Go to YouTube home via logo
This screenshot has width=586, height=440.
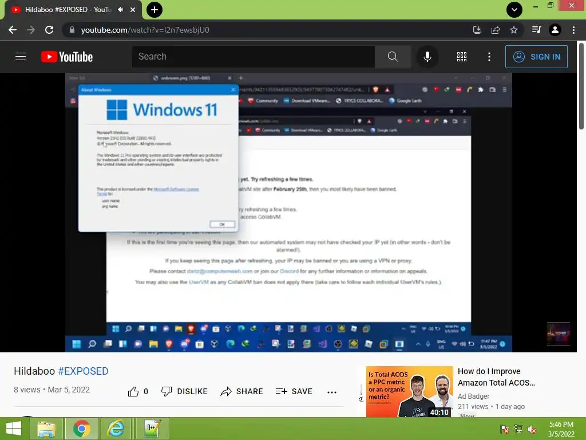point(67,57)
